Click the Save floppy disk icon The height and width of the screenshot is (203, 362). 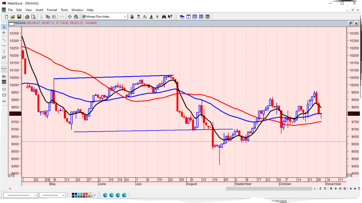point(19,17)
